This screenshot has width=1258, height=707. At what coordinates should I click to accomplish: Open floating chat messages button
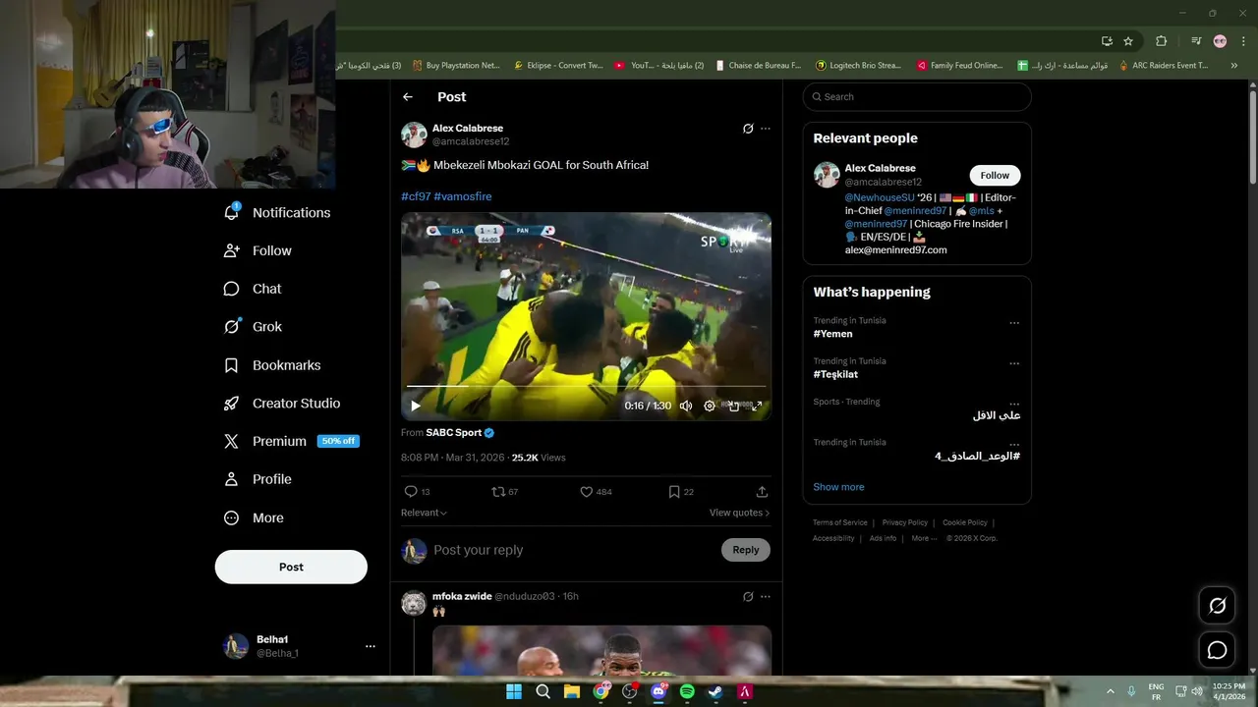pos(1218,650)
